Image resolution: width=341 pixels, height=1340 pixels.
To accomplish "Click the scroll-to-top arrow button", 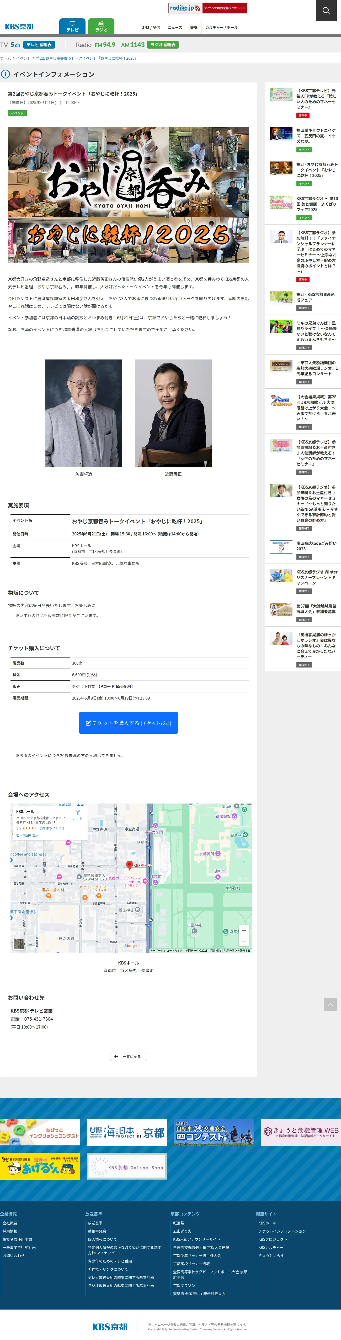I will tap(330, 1004).
